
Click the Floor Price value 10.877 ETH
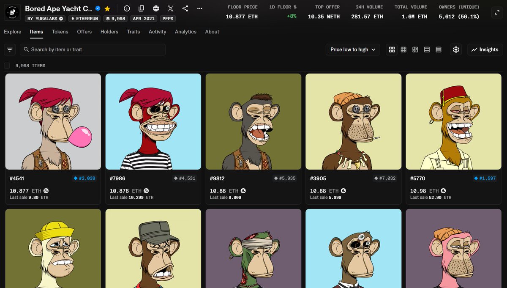click(x=243, y=16)
